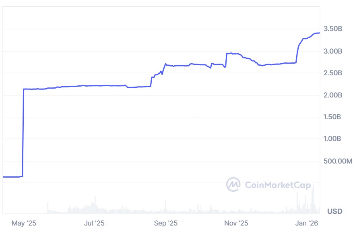The height and width of the screenshot is (236, 355).
Task: Click the line's final point at 3.40B
Action: click(x=319, y=33)
